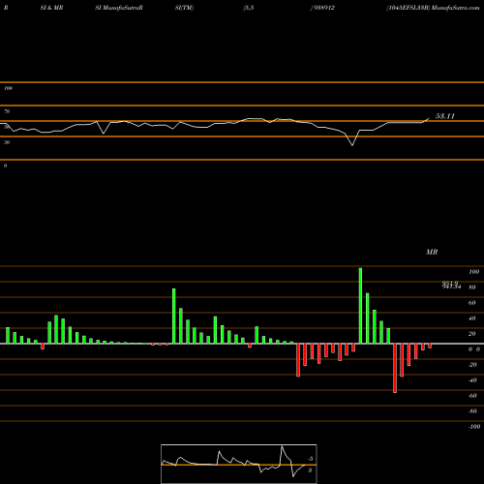Click the 100 level label in the RSI panel
The image size is (484, 484).
(x=8, y=88)
